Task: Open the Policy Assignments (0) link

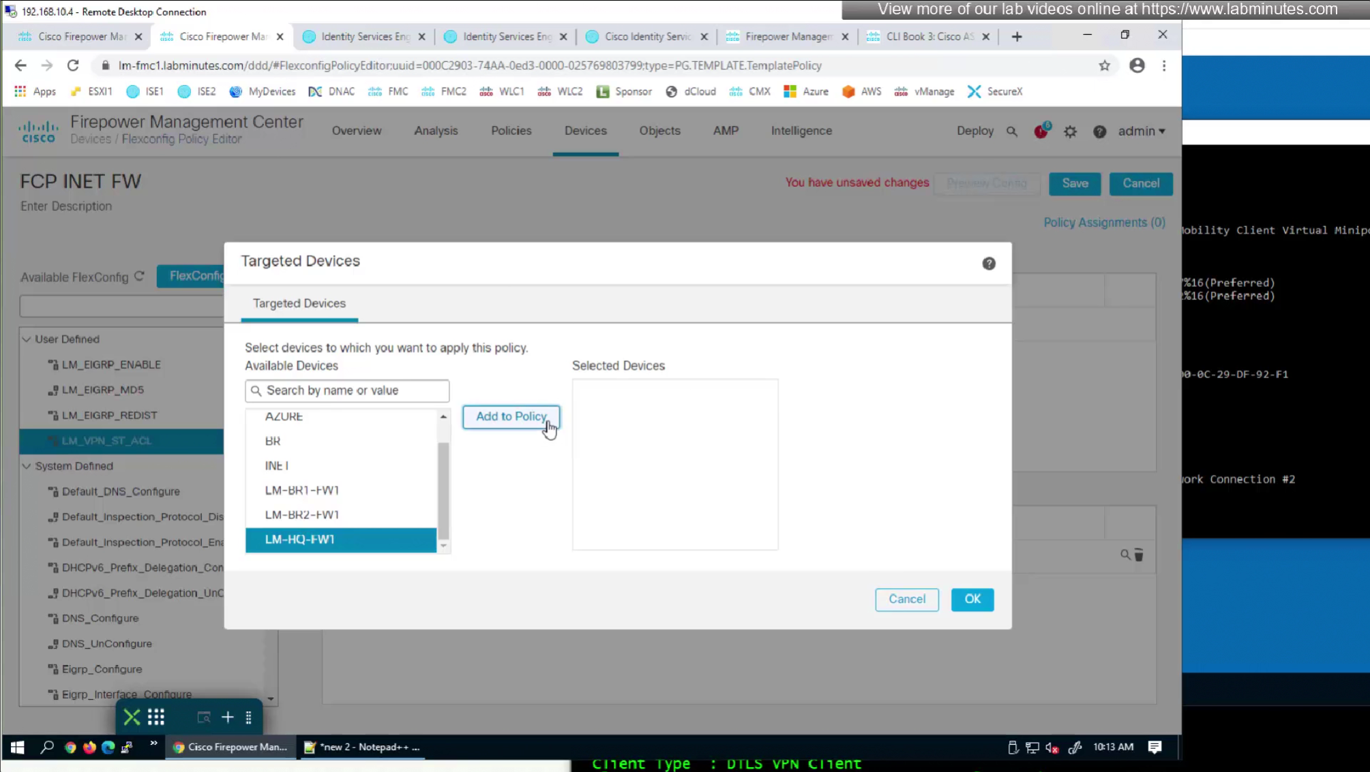Action: [x=1103, y=223]
